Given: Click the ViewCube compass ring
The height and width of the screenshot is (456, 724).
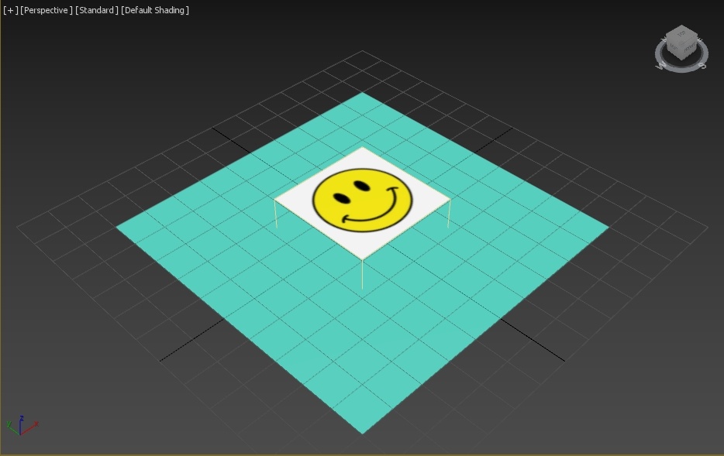Looking at the screenshot, I should click(682, 70).
